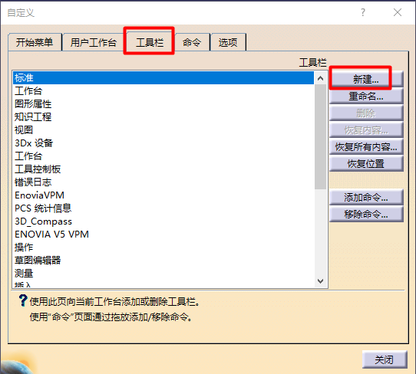Screen dimensions: 416x374
Task: Click the 重命名... button
Action: click(x=366, y=96)
